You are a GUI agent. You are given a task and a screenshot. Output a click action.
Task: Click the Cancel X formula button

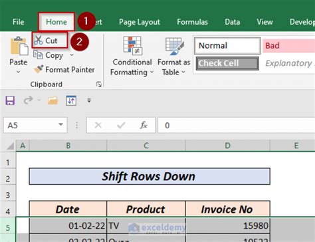[98, 126]
